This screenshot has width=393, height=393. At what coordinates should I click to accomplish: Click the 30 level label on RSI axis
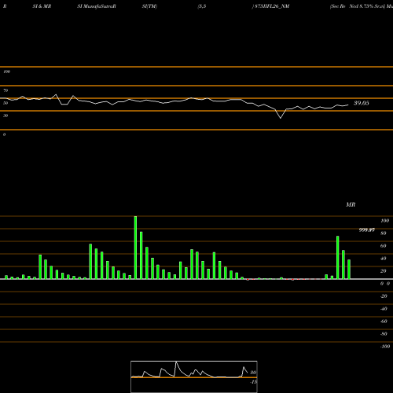pyautogui.click(x=6, y=116)
